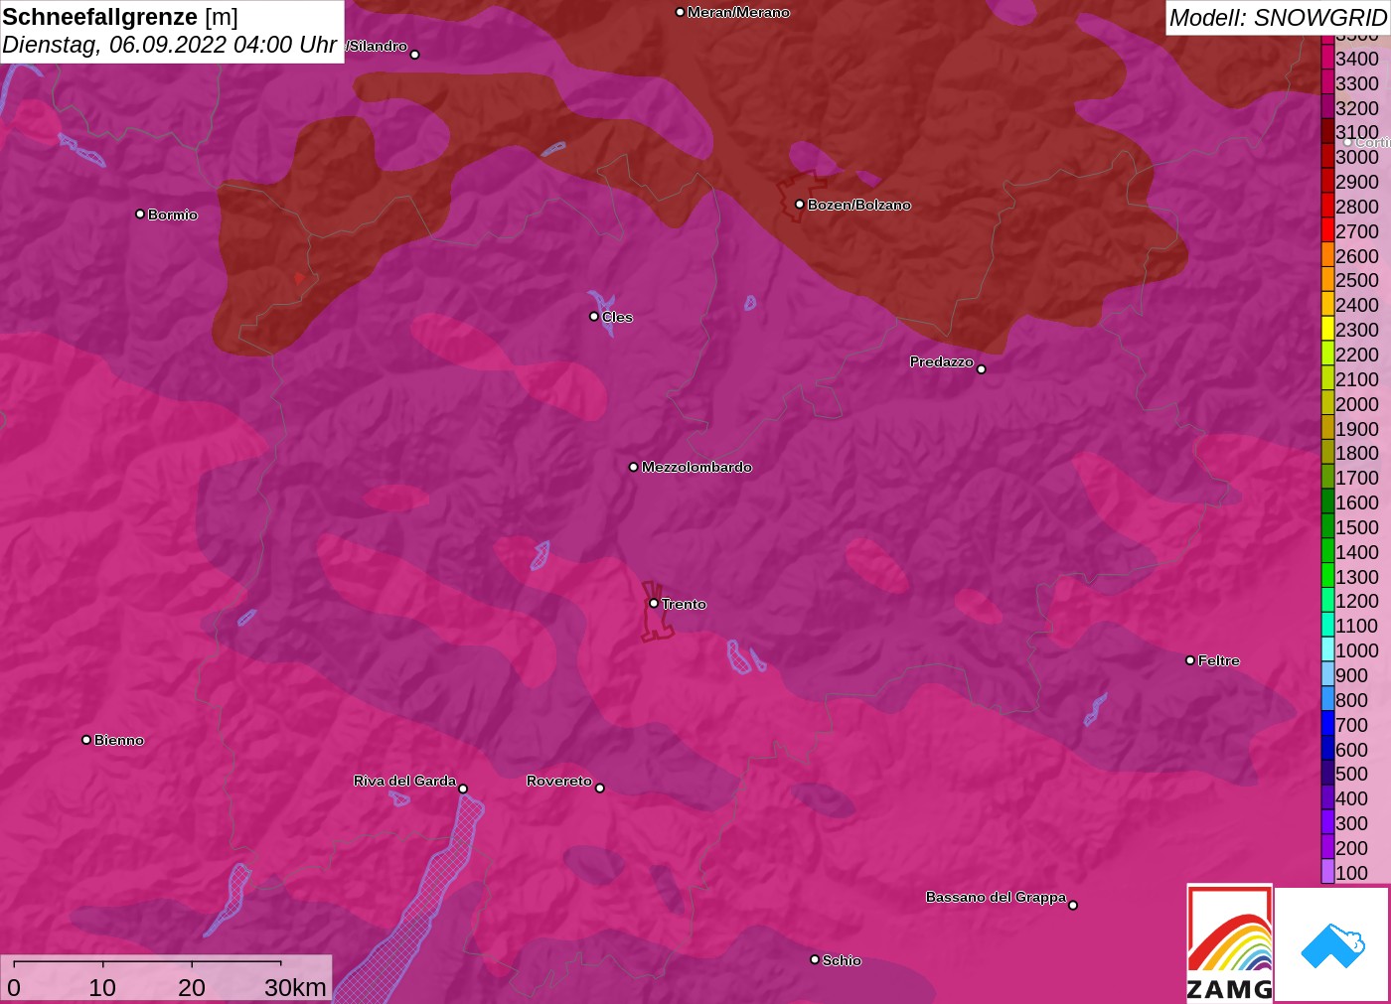Image resolution: width=1391 pixels, height=1004 pixels.
Task: Click the 2000 legend value
Action: (x=1357, y=403)
